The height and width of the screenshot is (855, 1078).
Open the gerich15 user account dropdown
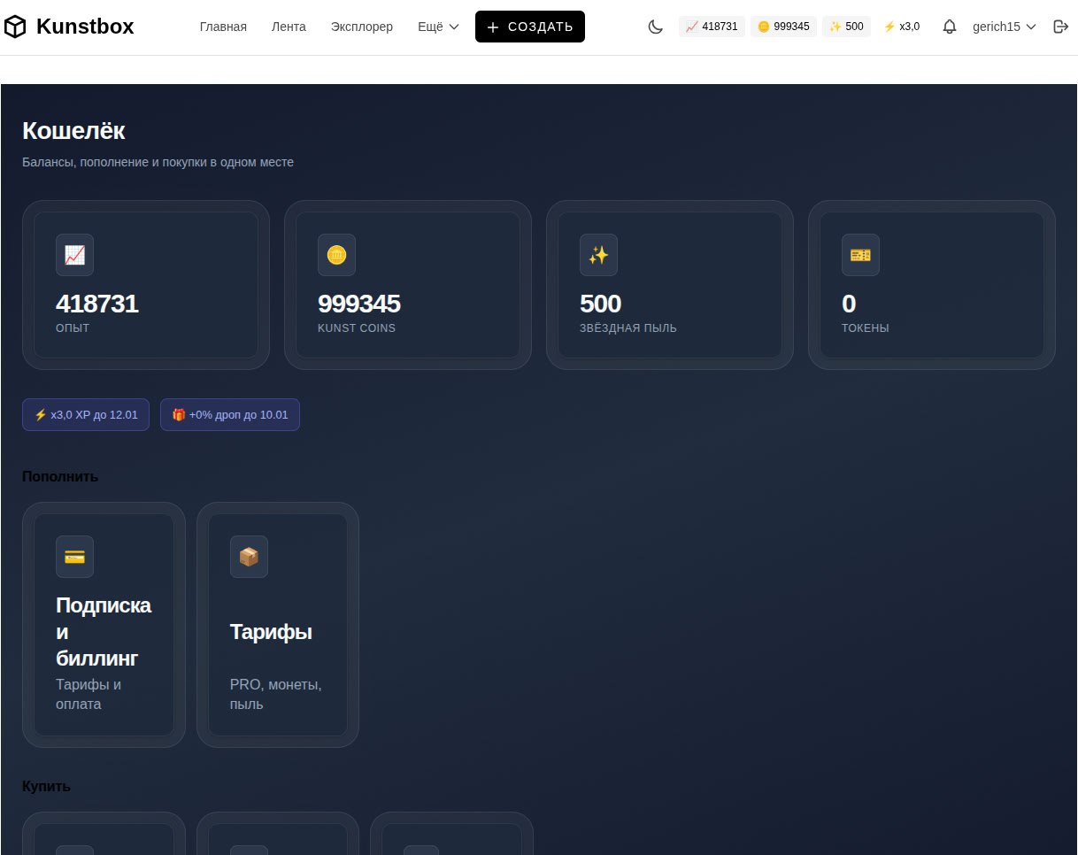[1004, 27]
